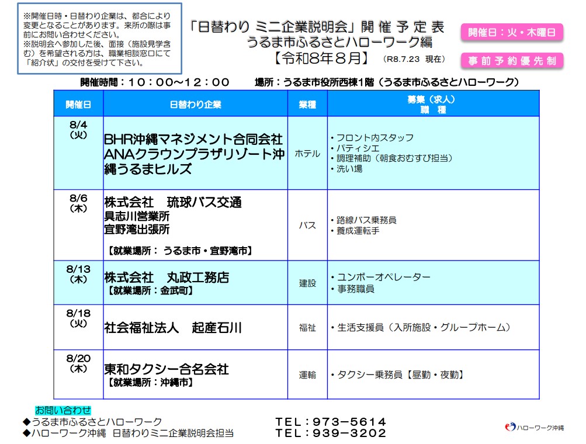Click the 【令和8年8月】 heading
586x444 pixels.
pos(322,58)
